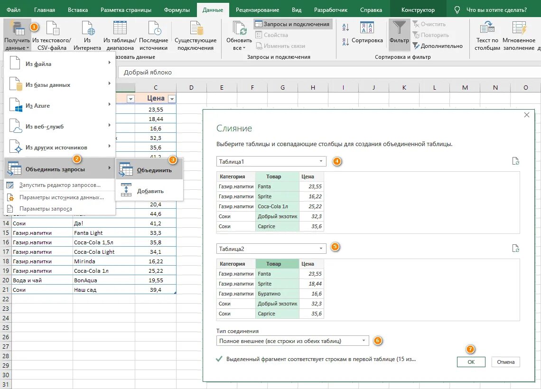541x389 pixels.
Task: Confirm merge with the ОК button
Action: (471, 362)
